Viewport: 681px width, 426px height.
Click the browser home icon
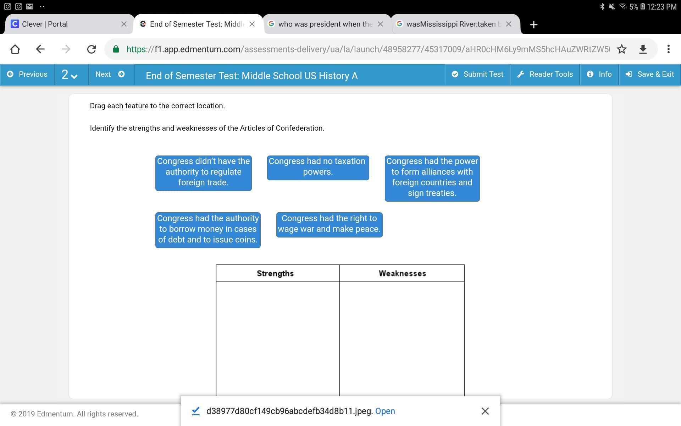point(15,49)
